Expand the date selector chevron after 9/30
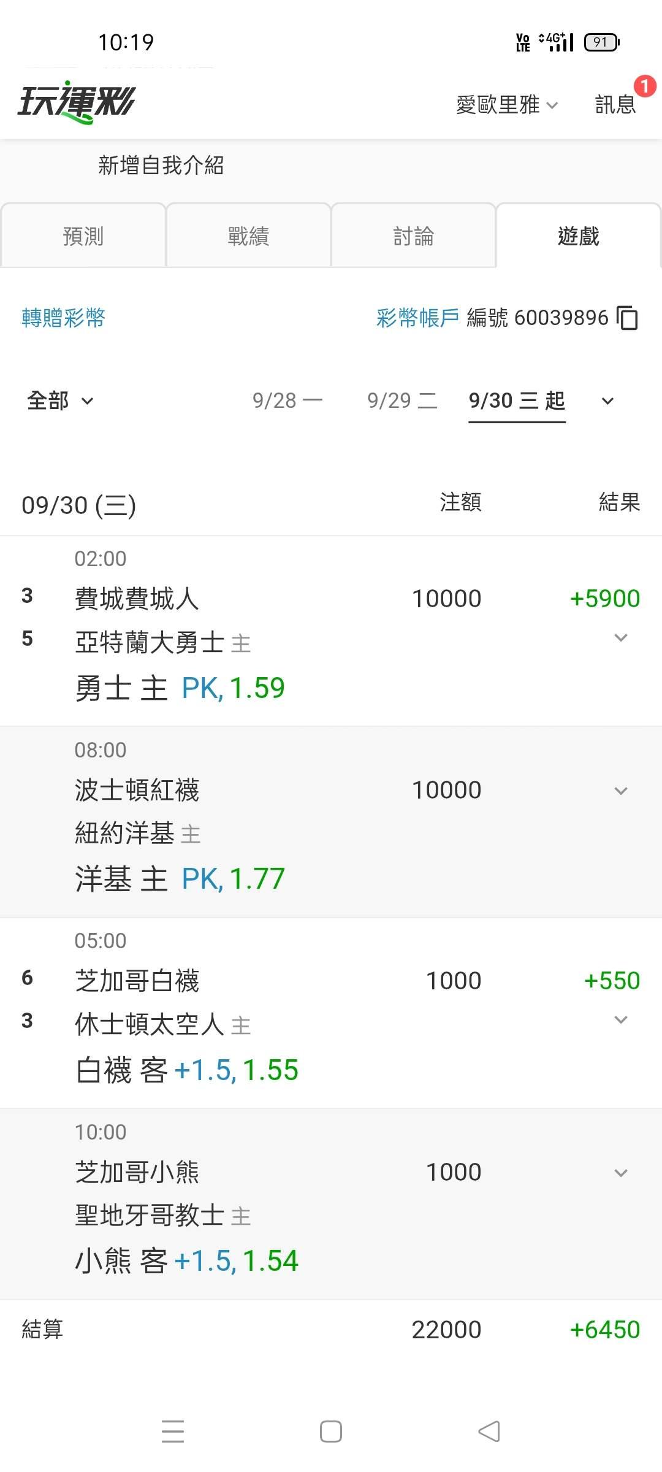The height and width of the screenshot is (1472, 662). pos(607,401)
